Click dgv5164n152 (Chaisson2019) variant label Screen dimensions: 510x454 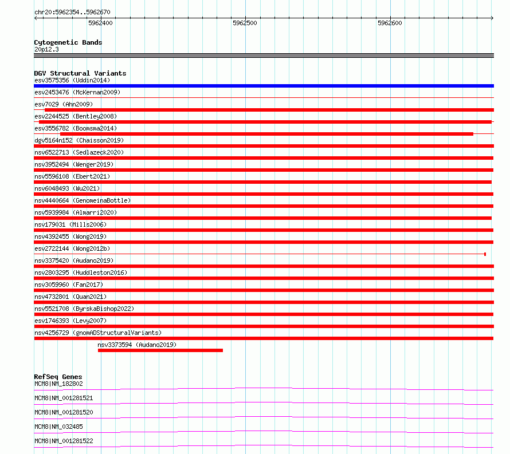[79, 140]
